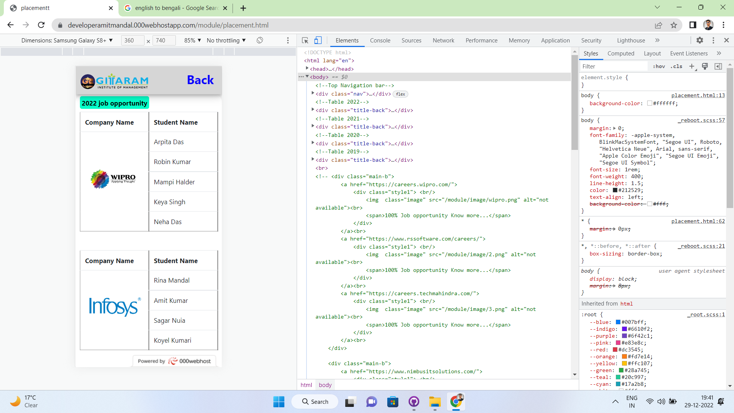Open _reboot.scss:57 source link

click(702, 120)
